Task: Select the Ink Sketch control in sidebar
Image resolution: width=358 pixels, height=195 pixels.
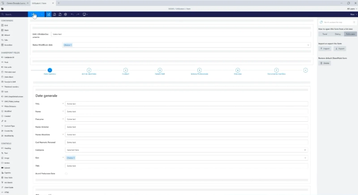Action: 7,183
